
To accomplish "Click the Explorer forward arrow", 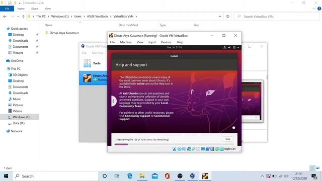I will point(12,17).
